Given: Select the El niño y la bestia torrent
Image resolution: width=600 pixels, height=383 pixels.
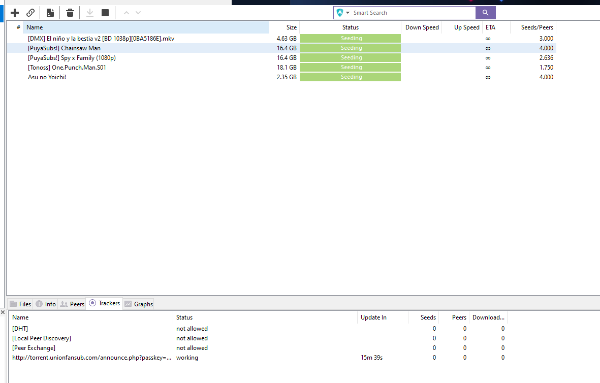Looking at the screenshot, I should [281, 39].
